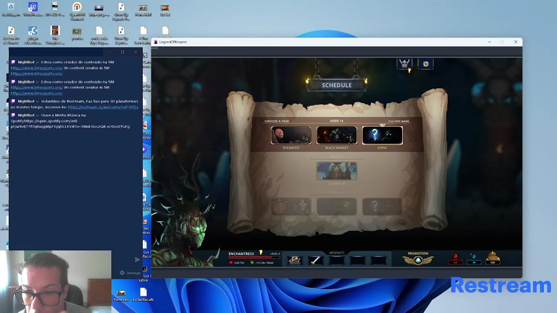Click the ARTEFACTS tab label
557x313 pixels.
point(337,253)
